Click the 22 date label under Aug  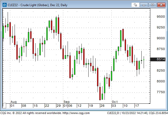point(47,106)
